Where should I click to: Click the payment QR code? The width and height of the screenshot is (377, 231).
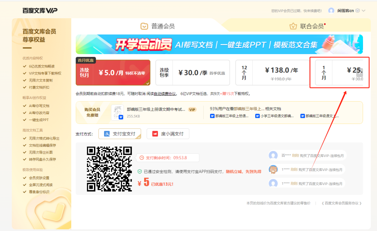[x=109, y=169]
